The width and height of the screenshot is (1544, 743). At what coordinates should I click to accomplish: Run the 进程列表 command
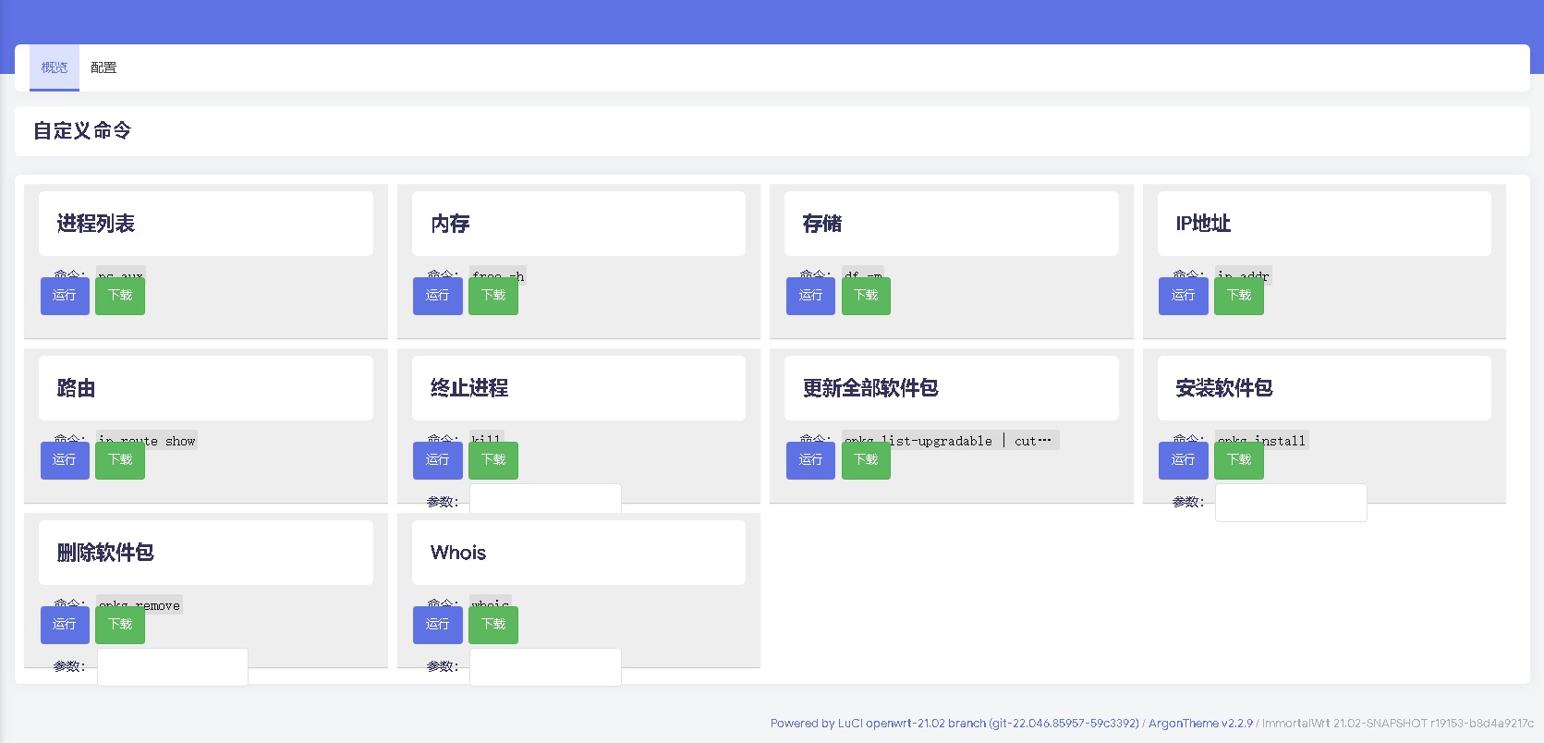[65, 296]
